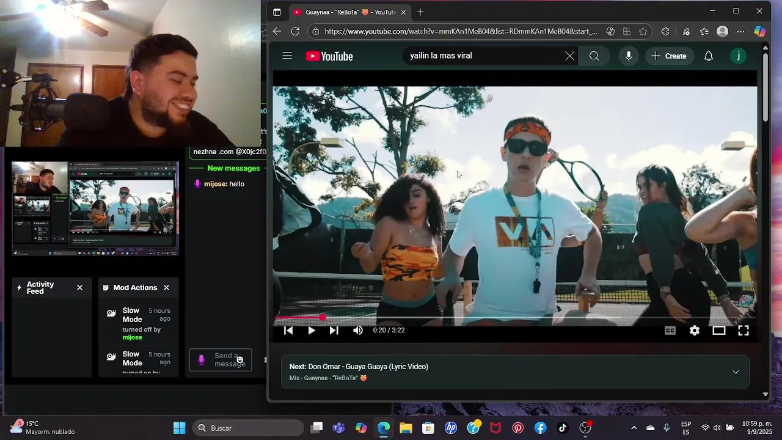Enter fullscreen on the YouTube player

[744, 330]
